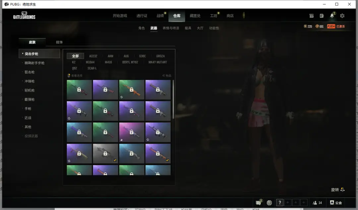Open the 商店 top menu tab

(230, 16)
